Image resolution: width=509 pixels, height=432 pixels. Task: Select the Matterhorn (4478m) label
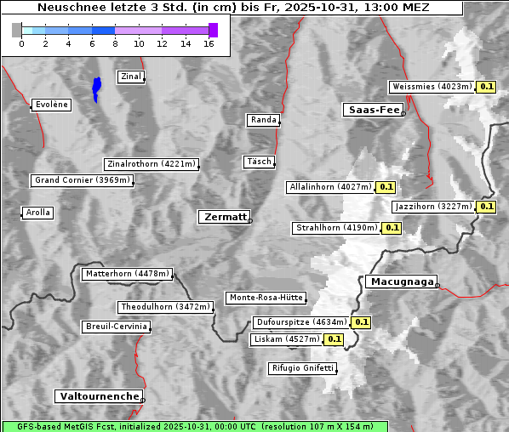tap(128, 274)
